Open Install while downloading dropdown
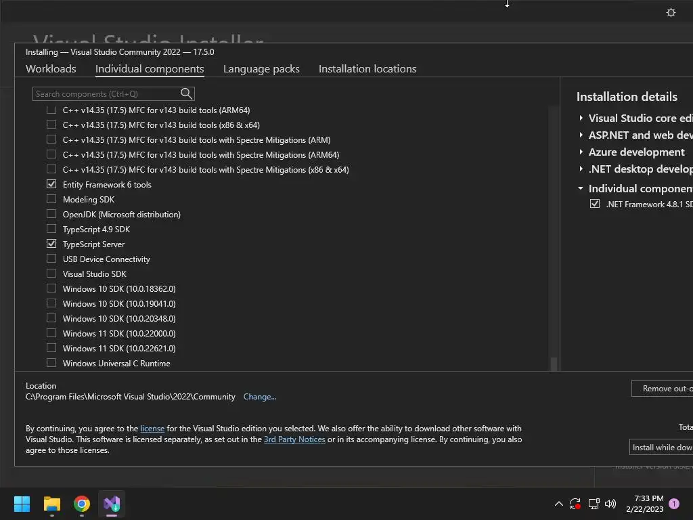This screenshot has width=693, height=520. (661, 447)
